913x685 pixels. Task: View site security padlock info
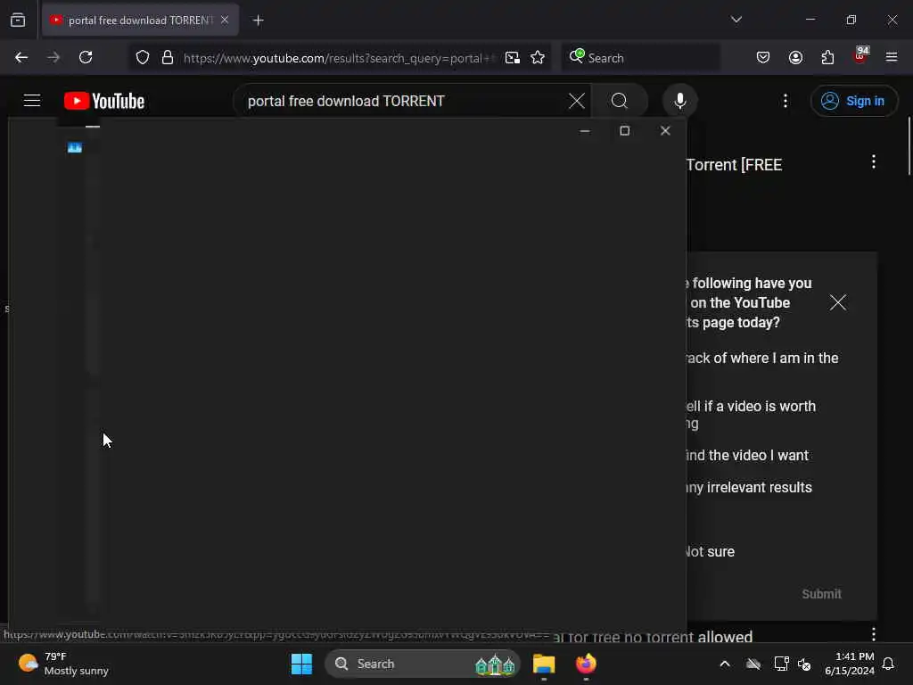(x=168, y=57)
